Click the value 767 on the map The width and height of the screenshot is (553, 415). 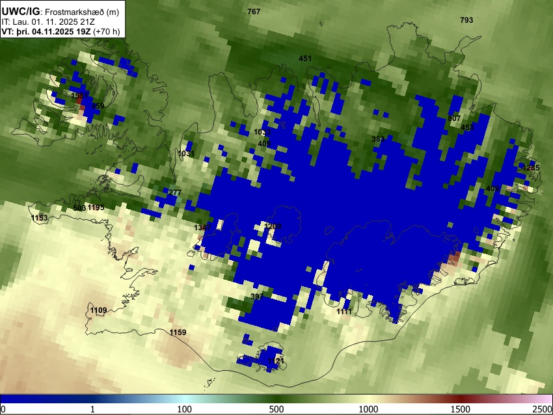254,12
